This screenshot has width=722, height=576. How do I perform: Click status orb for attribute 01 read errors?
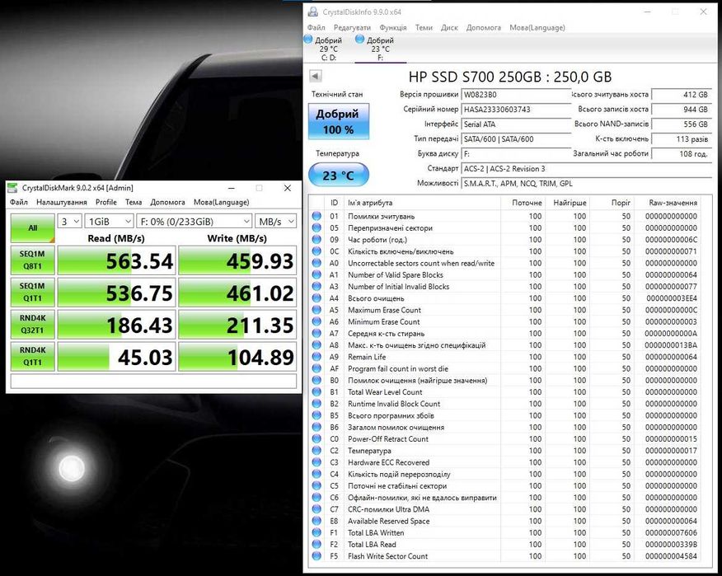coord(316,216)
